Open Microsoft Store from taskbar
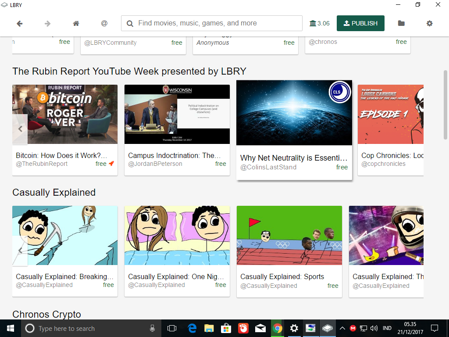This screenshot has height=337, width=449. pyautogui.click(x=226, y=328)
